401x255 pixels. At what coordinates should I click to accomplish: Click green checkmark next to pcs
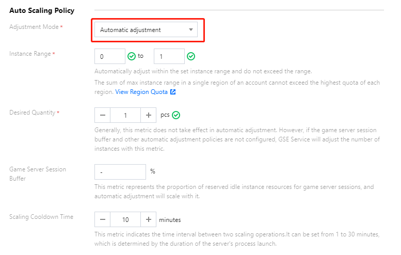176,115
